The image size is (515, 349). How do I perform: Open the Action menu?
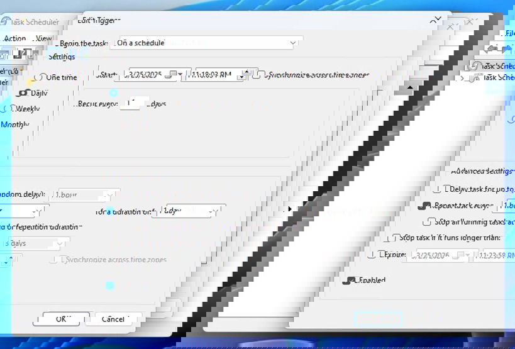pyautogui.click(x=15, y=38)
